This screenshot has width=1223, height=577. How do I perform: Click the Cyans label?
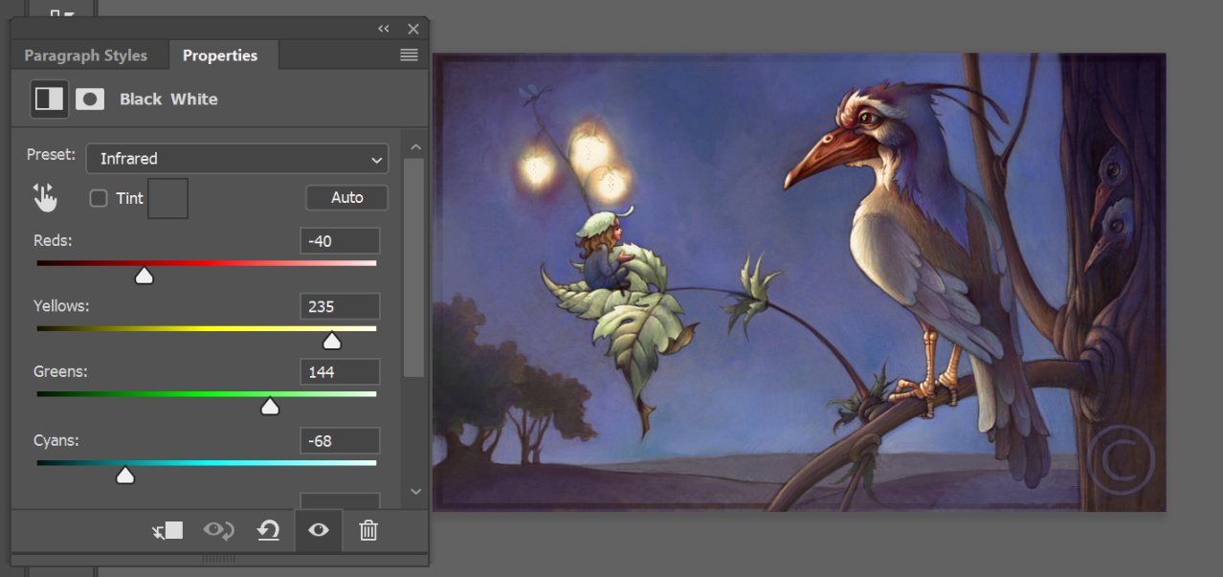tap(56, 440)
